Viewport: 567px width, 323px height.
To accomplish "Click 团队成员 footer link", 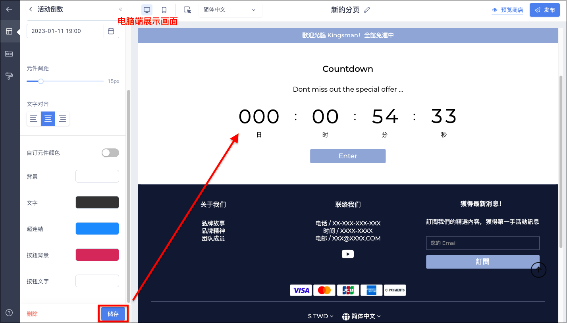I will coord(213,238).
